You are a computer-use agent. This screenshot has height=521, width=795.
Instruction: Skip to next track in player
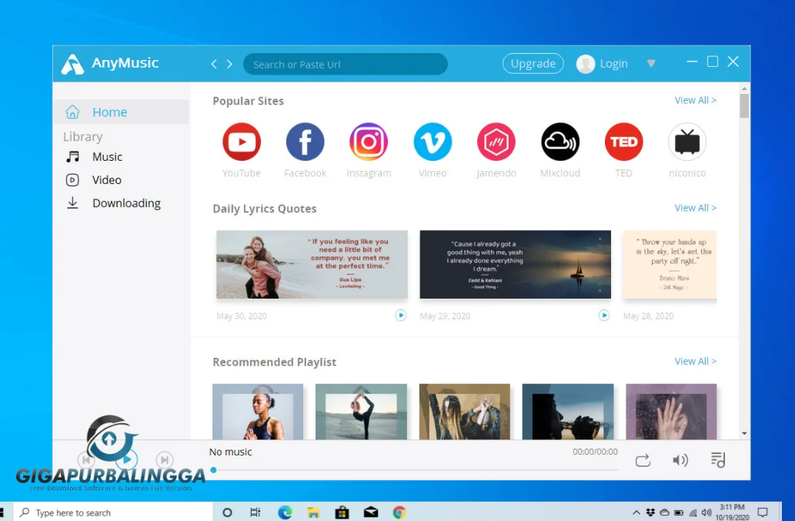[x=164, y=459]
